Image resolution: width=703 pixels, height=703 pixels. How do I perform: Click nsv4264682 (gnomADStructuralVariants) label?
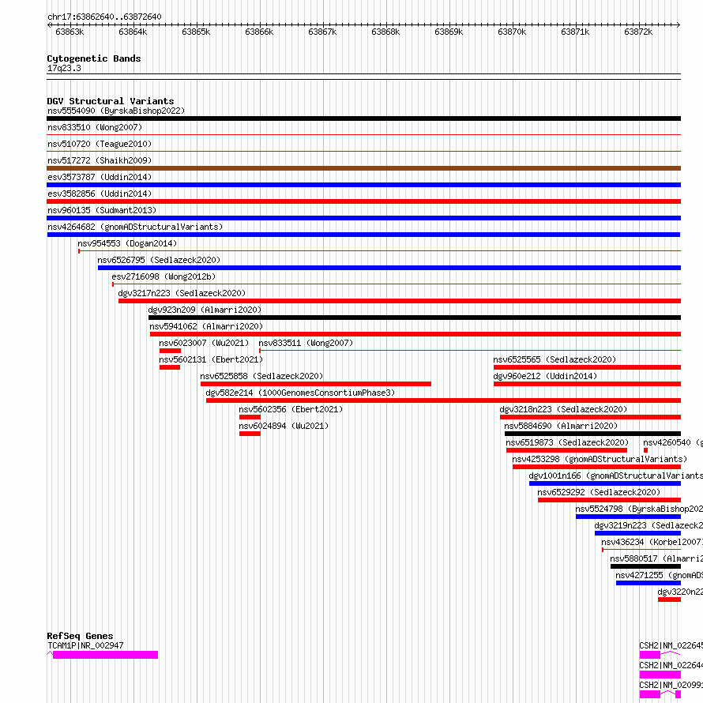[135, 227]
